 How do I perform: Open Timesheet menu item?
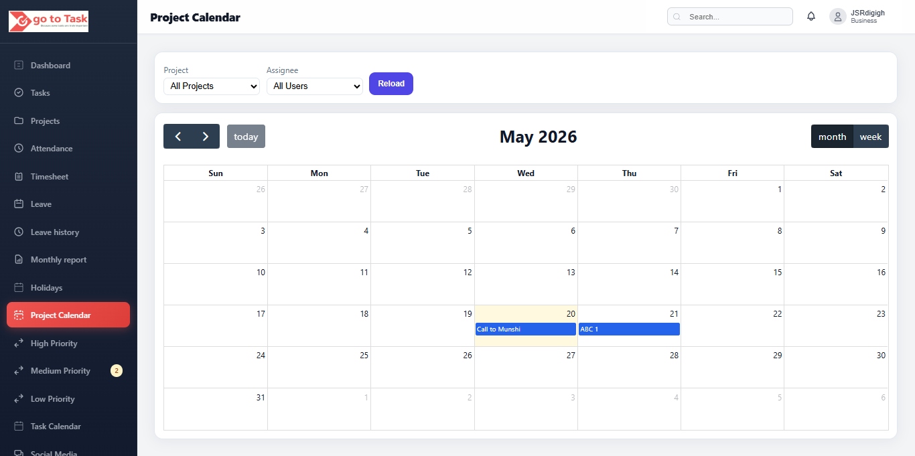point(68,177)
